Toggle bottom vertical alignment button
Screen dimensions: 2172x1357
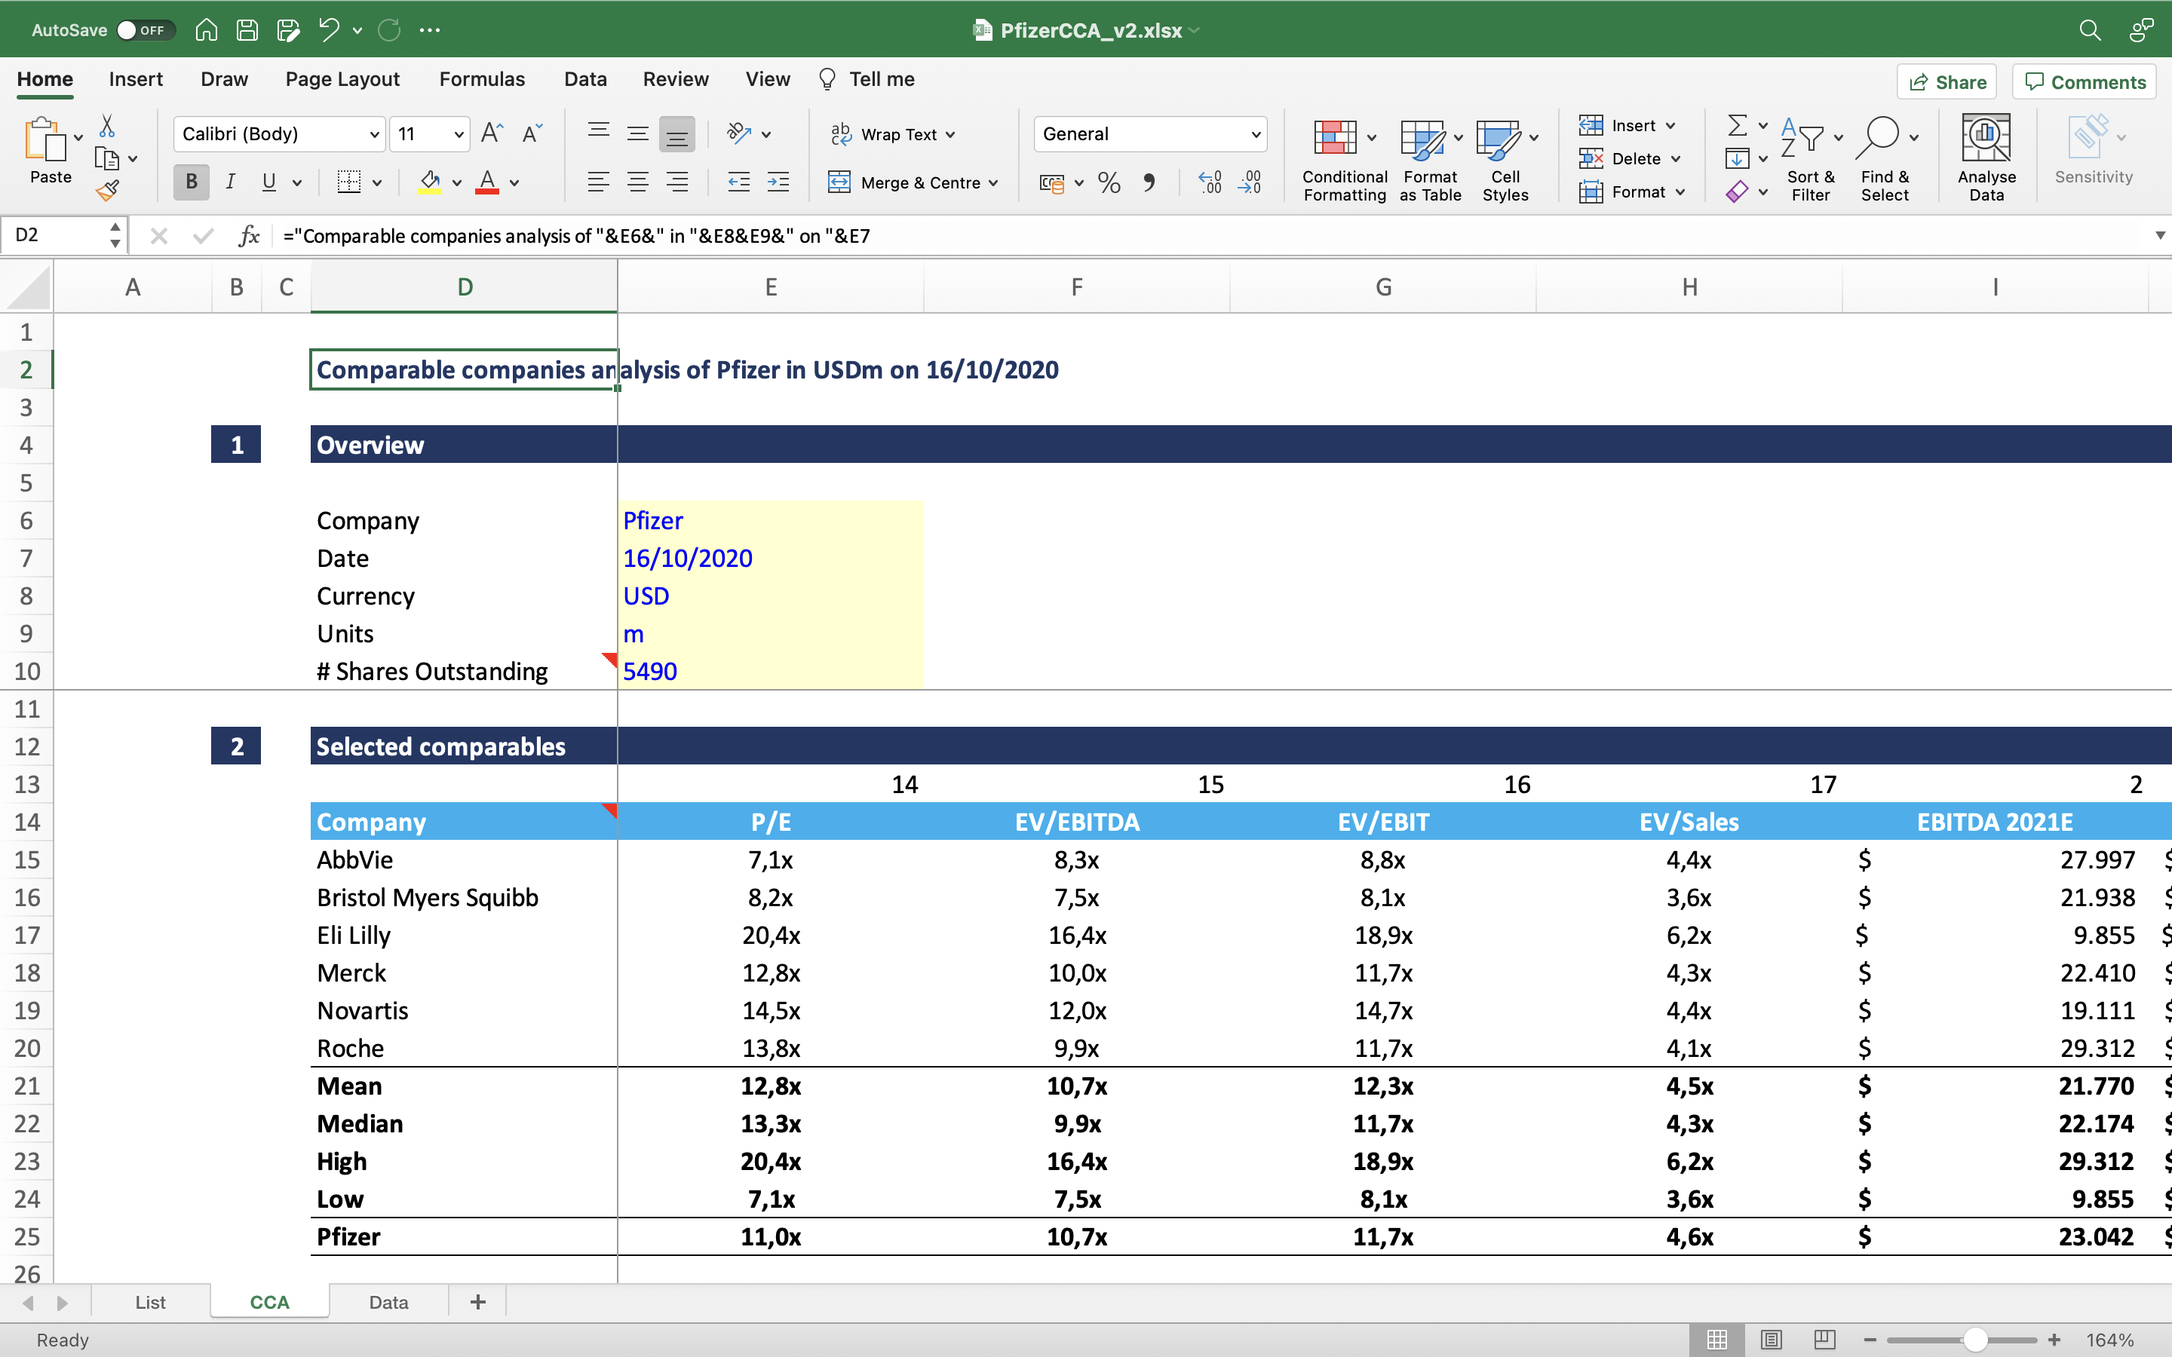point(676,133)
